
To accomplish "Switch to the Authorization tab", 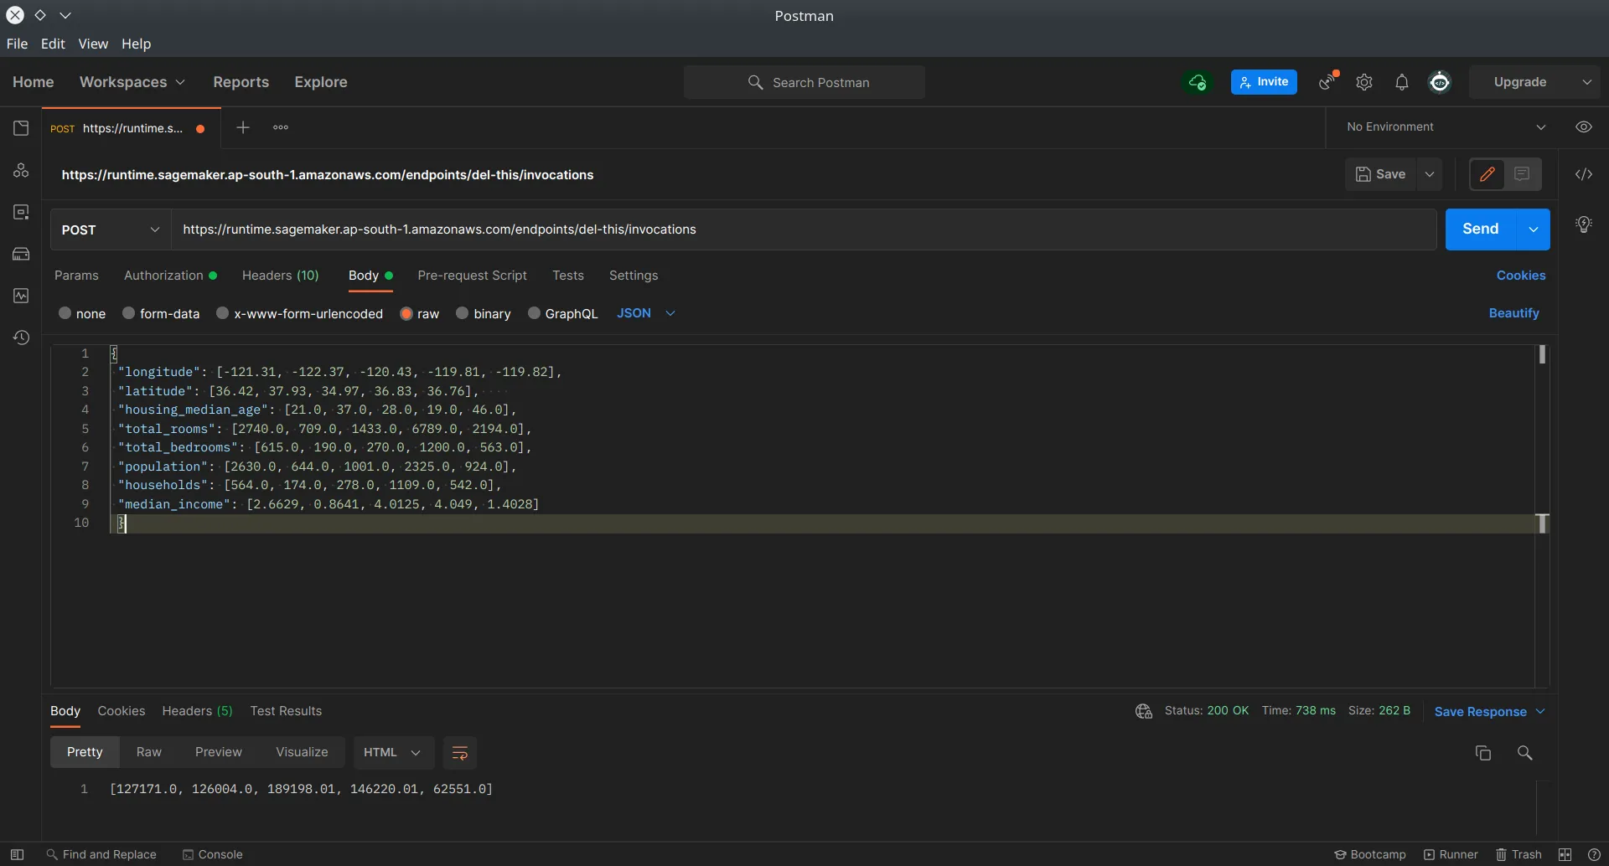I will coord(170,276).
